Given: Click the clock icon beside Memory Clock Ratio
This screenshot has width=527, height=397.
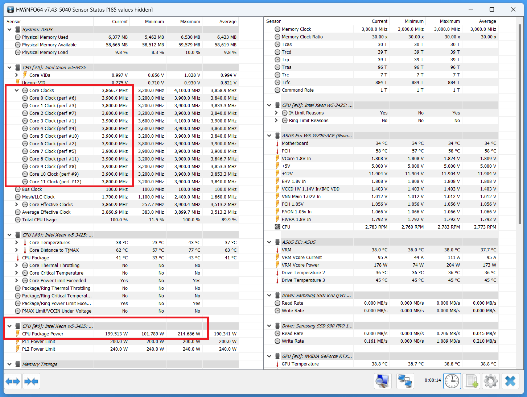Looking at the screenshot, I should [x=277, y=37].
